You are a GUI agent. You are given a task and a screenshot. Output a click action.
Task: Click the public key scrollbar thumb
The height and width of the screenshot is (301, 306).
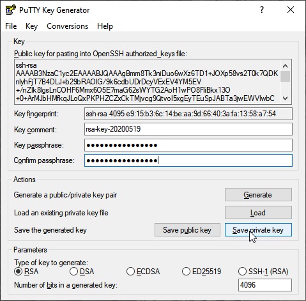tap(285, 77)
